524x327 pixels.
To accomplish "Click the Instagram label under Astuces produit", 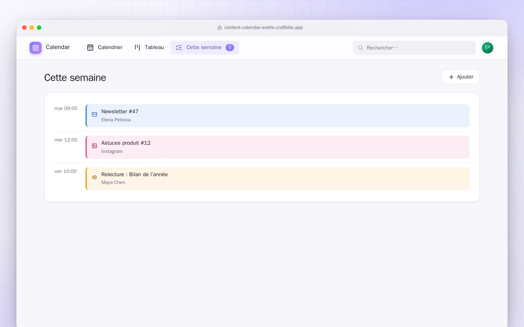I will pyautogui.click(x=112, y=152).
